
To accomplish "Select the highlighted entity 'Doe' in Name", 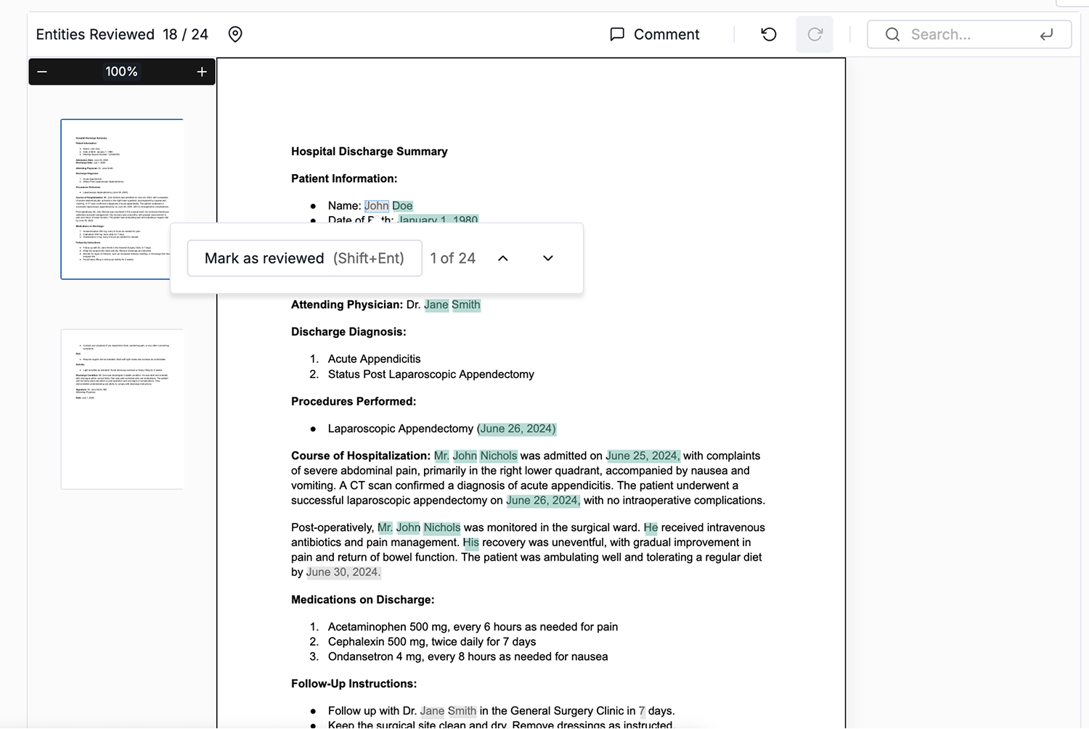I will coord(402,206).
